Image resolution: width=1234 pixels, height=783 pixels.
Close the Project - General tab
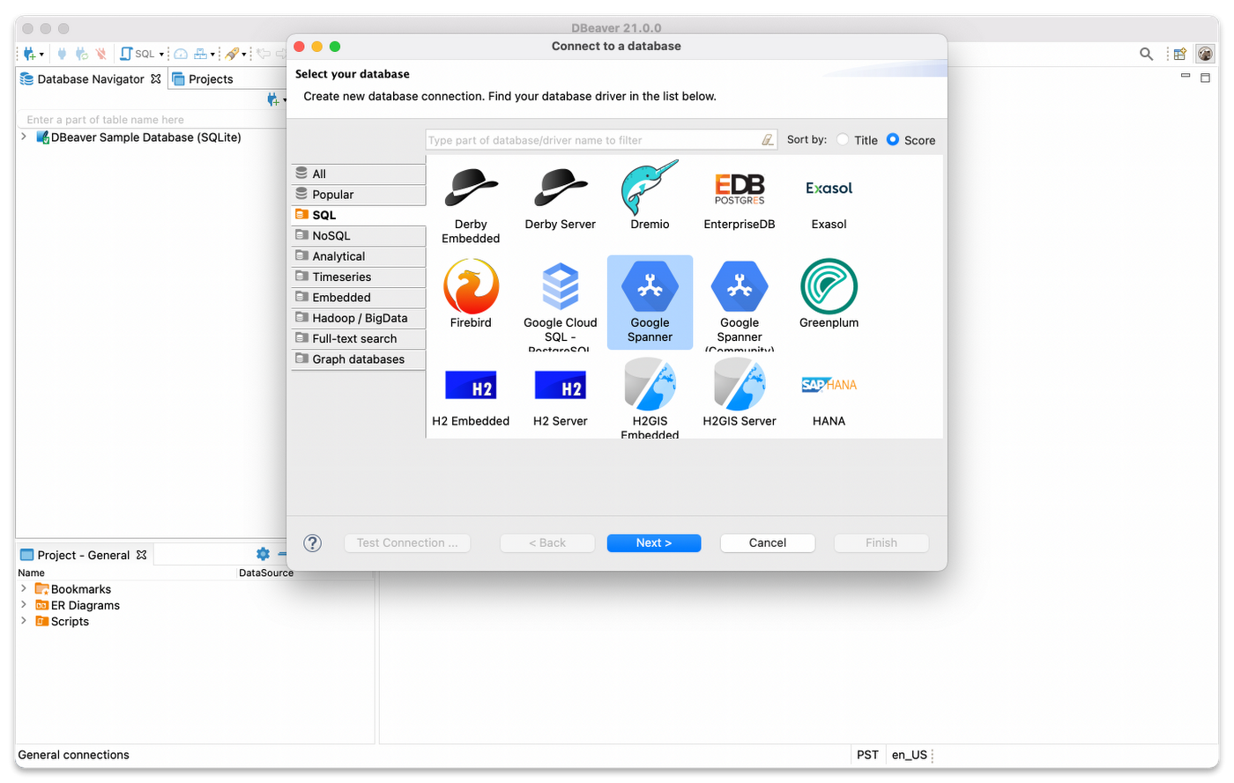141,555
